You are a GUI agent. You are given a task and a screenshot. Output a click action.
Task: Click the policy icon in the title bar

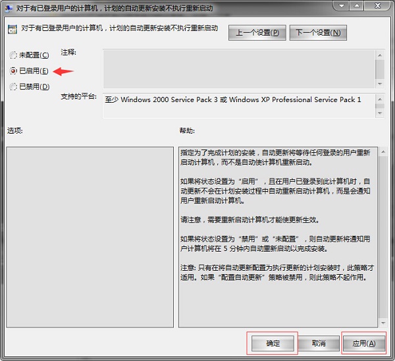pos(10,9)
